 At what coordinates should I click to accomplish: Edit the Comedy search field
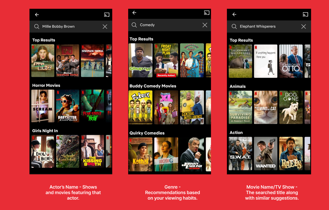point(170,25)
